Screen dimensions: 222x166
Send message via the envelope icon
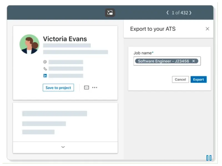tap(86, 88)
